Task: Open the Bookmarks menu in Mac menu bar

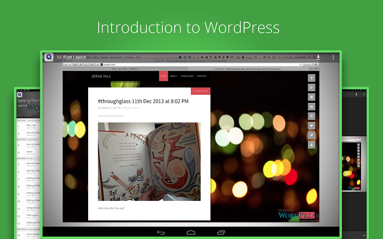Action: 116,57
